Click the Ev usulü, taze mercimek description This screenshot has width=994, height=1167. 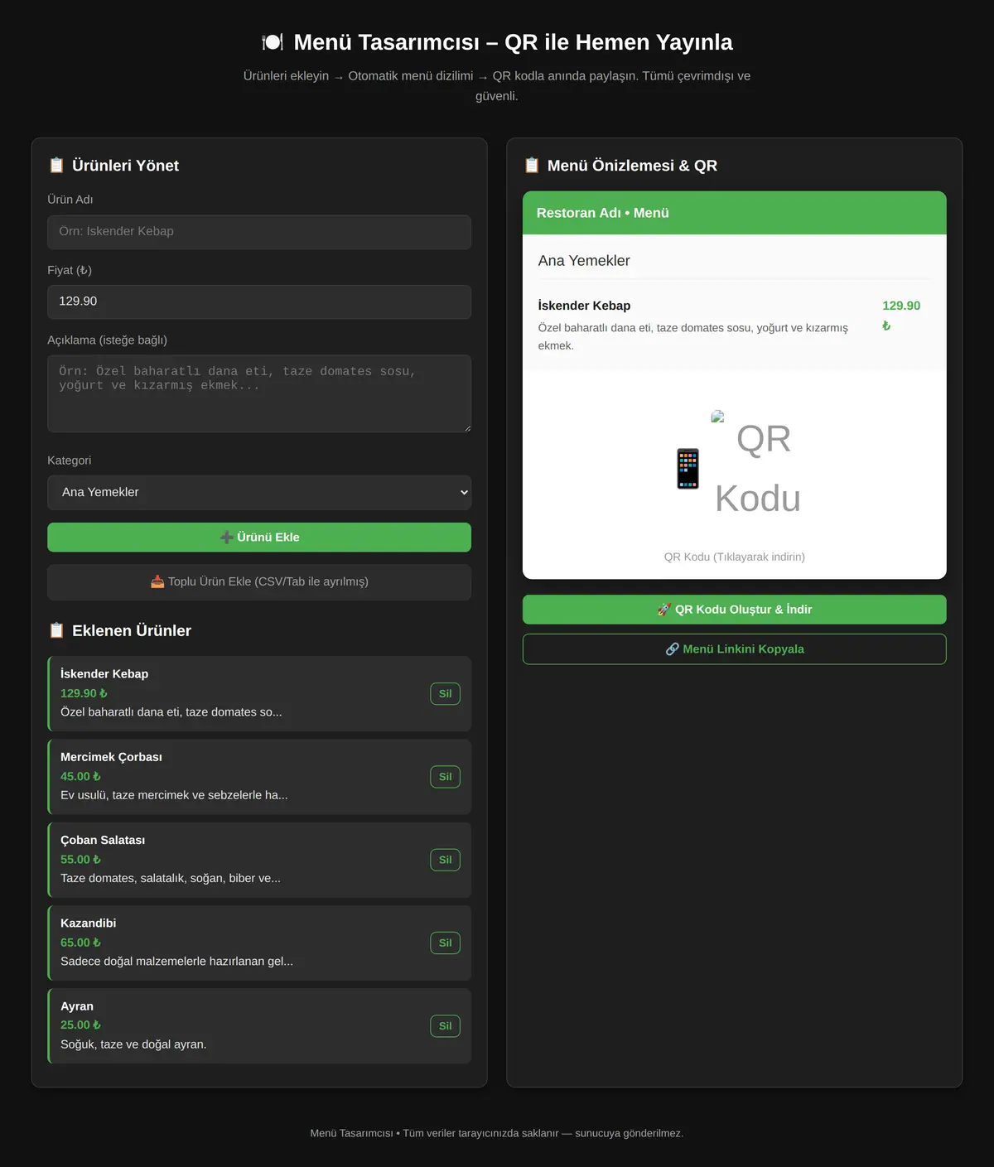174,795
